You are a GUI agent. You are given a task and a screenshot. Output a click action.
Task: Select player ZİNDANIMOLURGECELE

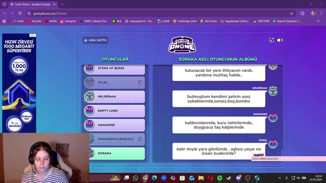[117, 139]
